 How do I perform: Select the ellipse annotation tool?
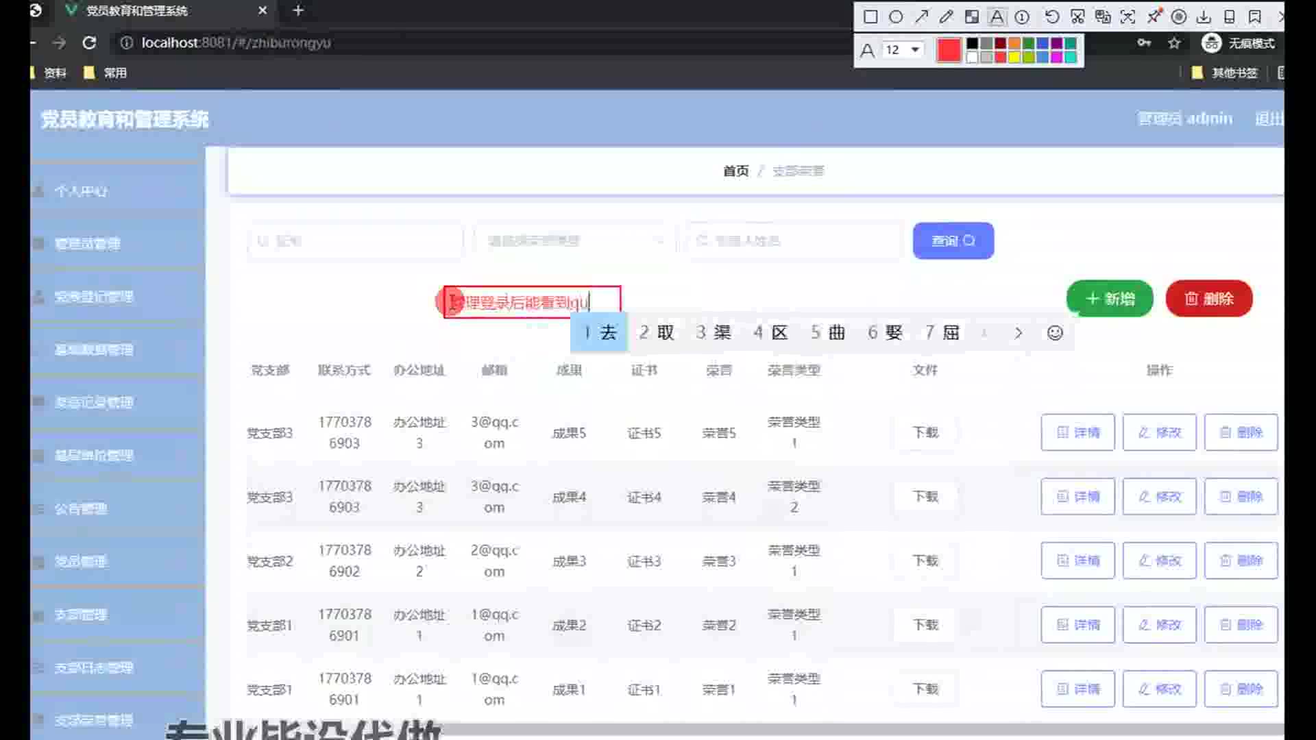coord(896,17)
